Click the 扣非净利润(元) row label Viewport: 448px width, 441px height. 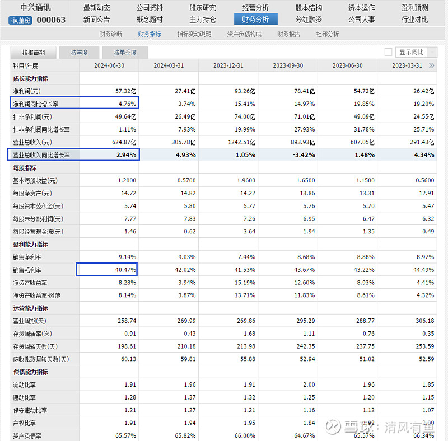(32, 117)
